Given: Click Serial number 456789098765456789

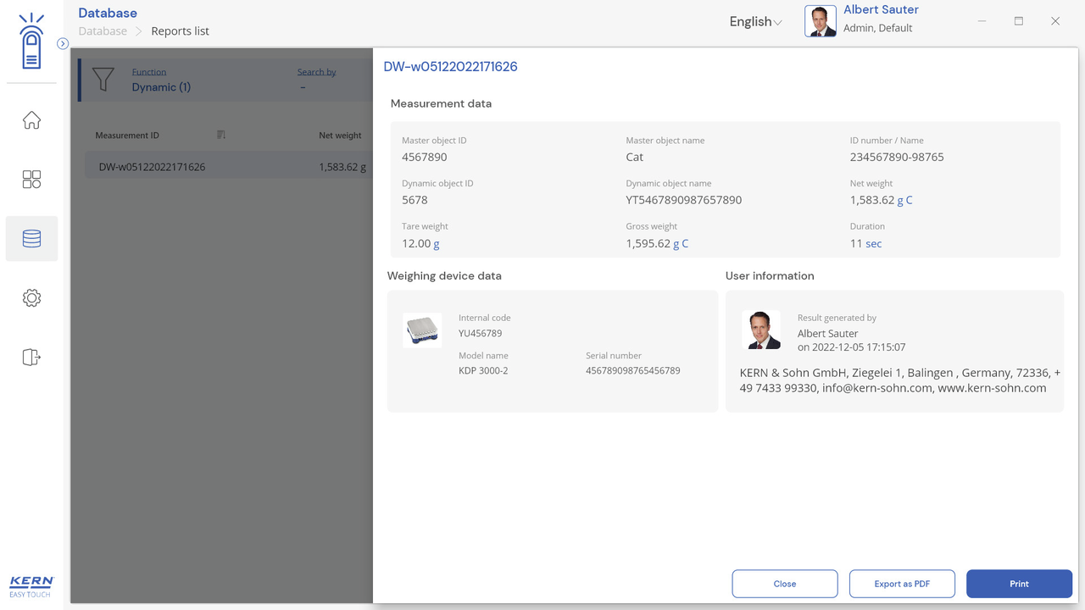Looking at the screenshot, I should pos(632,370).
